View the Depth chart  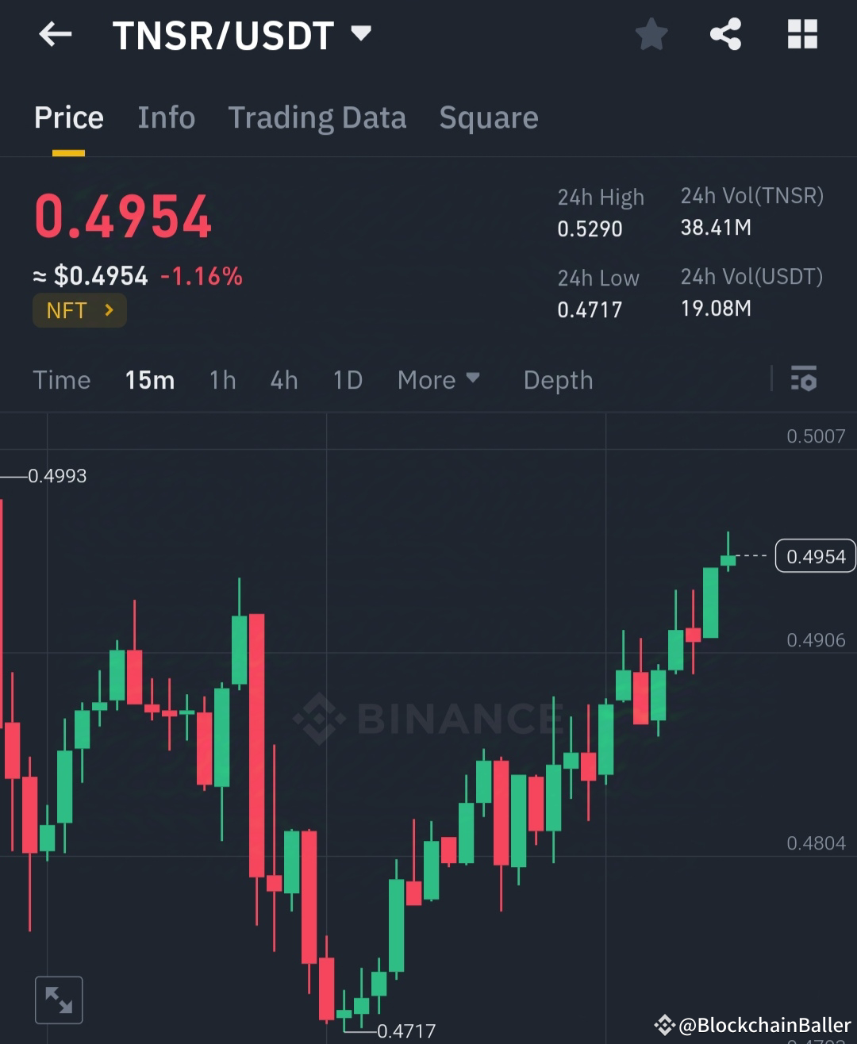558,380
